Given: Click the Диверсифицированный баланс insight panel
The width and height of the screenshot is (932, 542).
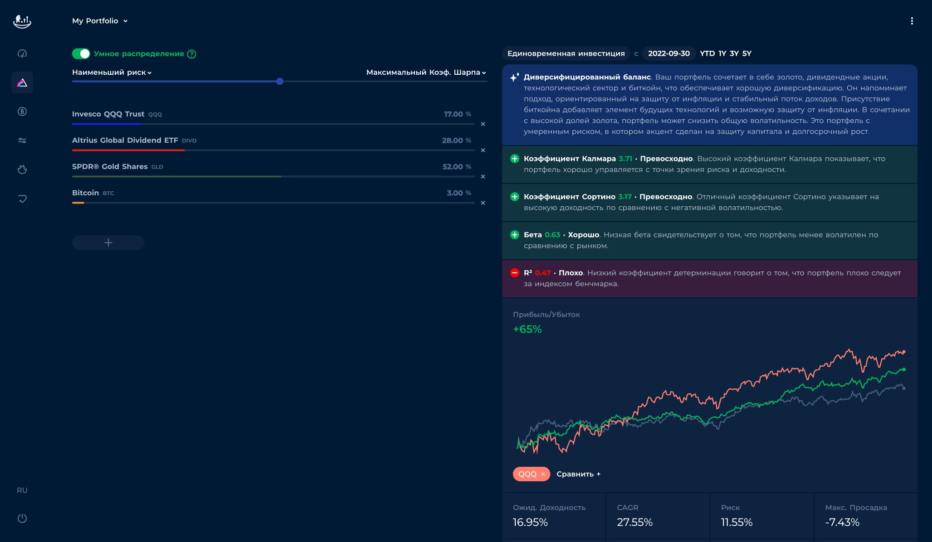Looking at the screenshot, I should [710, 105].
